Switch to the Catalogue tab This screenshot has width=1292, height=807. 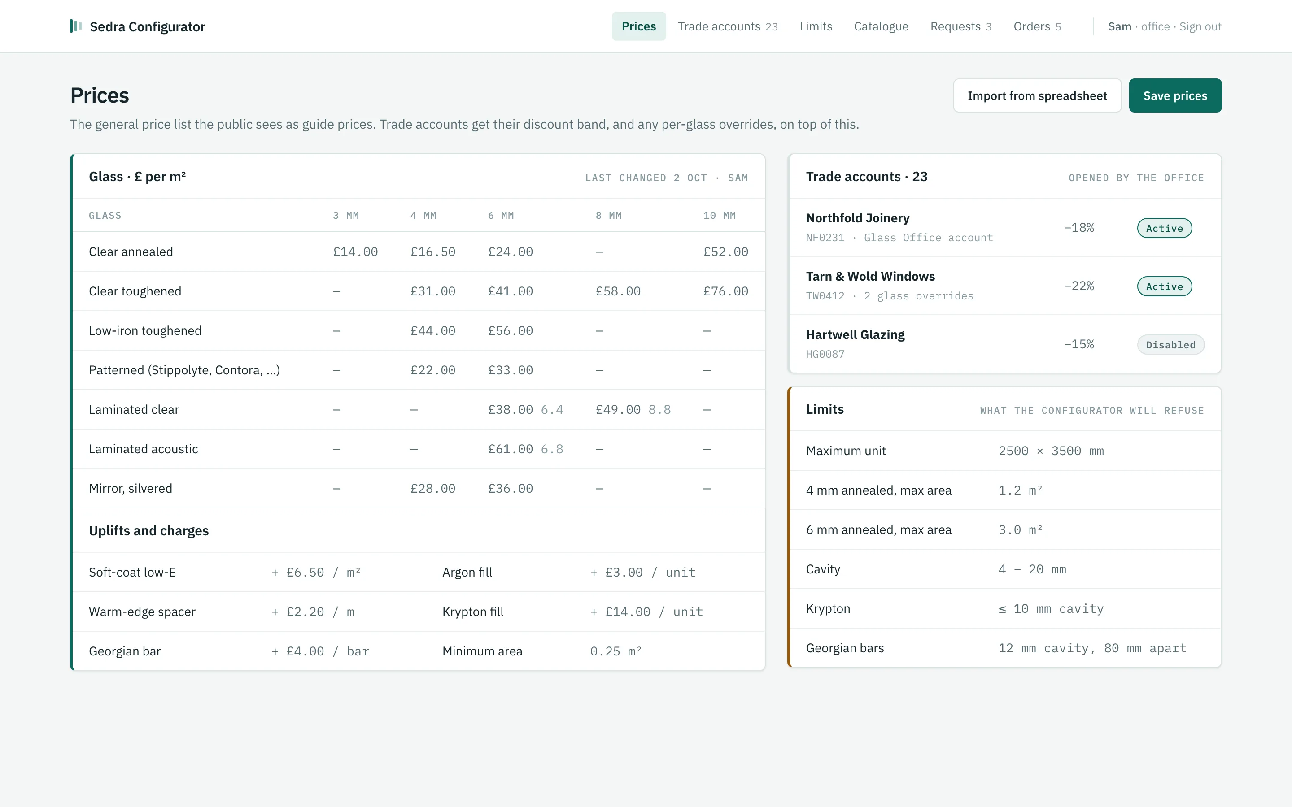click(881, 26)
